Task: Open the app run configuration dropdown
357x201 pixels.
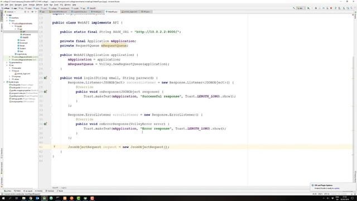Action: tap(301, 8)
